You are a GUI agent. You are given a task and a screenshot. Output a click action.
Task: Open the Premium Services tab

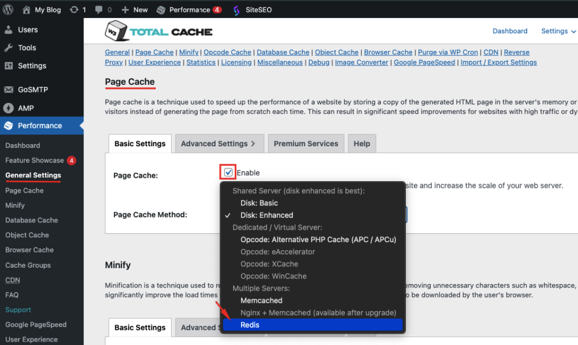point(306,144)
